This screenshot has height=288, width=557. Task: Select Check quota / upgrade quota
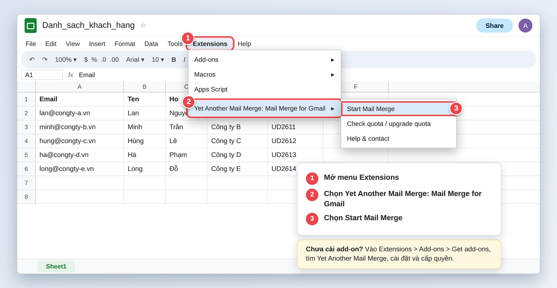(399, 124)
